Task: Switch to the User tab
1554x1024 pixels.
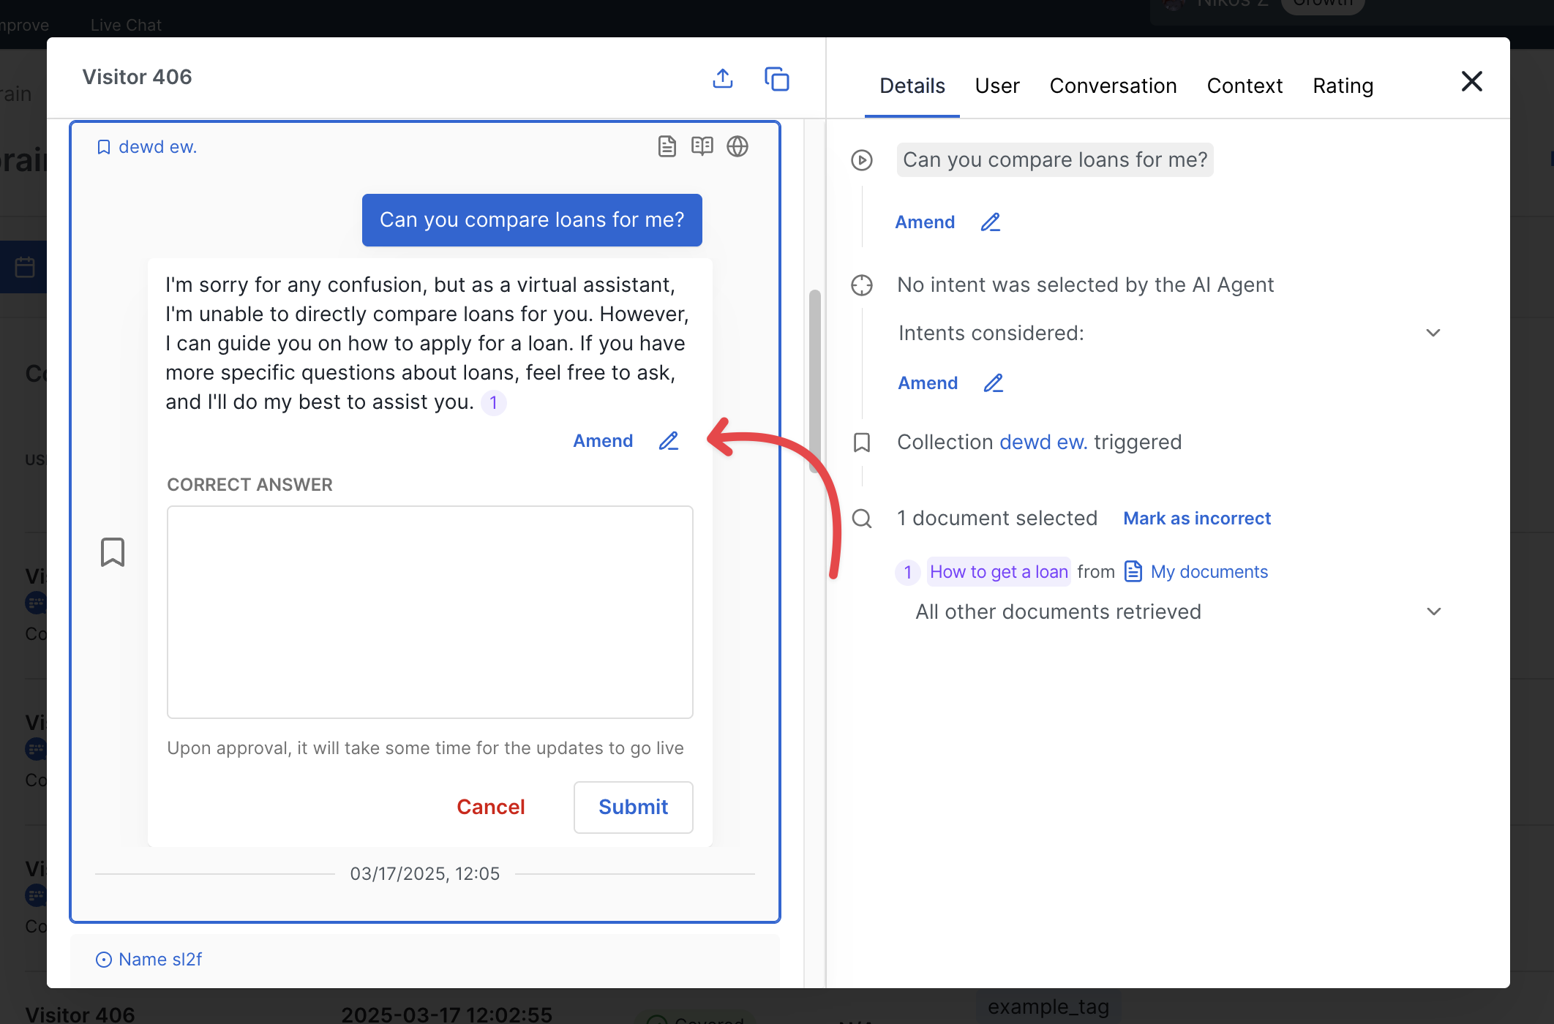Action: coord(996,86)
